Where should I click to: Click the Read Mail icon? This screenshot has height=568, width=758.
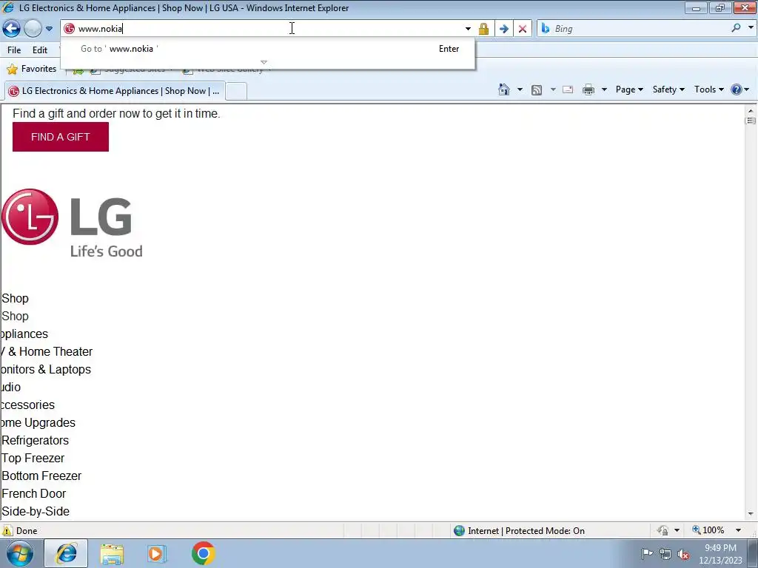click(568, 89)
